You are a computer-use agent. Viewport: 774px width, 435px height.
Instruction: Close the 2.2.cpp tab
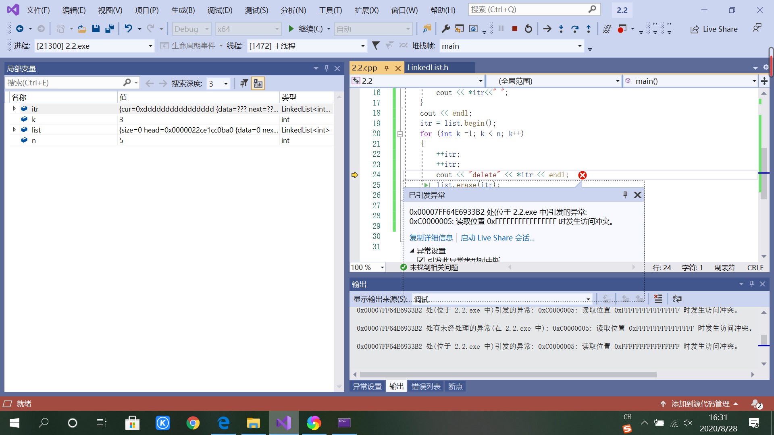point(398,68)
